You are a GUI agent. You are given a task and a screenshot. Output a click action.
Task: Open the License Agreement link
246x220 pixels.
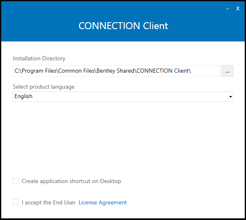pos(103,202)
